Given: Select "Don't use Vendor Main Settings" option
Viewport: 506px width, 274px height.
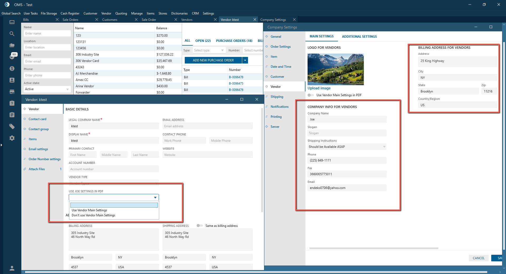Looking at the screenshot, I should pos(93,215).
